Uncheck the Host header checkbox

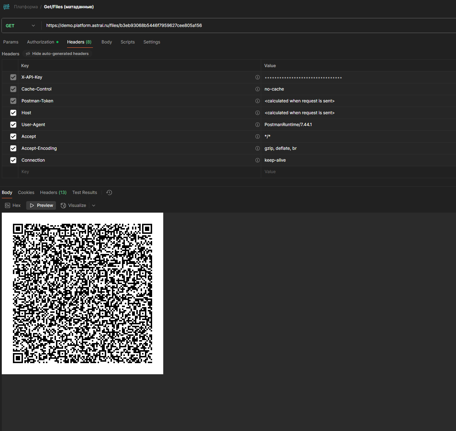tap(13, 113)
